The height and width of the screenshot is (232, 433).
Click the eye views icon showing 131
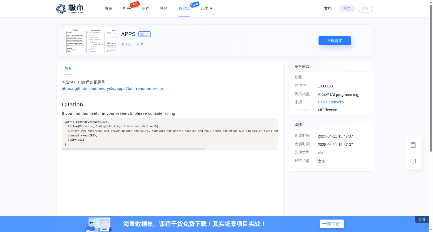tap(123, 44)
